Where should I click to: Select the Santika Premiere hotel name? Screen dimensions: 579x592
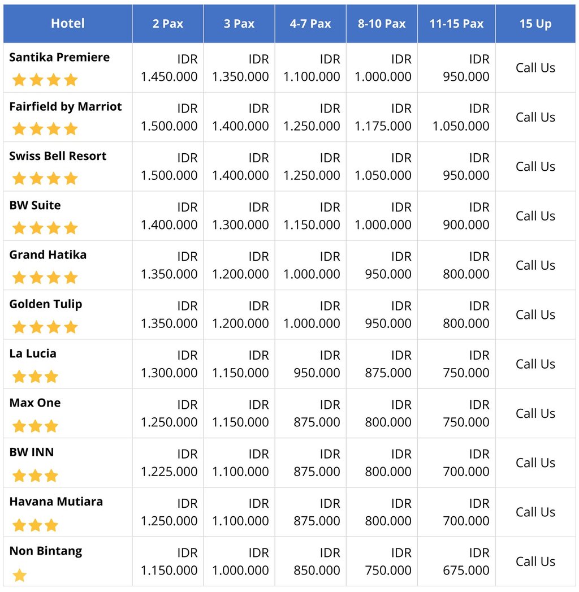(x=59, y=57)
